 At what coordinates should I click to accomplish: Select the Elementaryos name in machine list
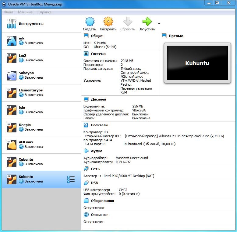[31, 90]
